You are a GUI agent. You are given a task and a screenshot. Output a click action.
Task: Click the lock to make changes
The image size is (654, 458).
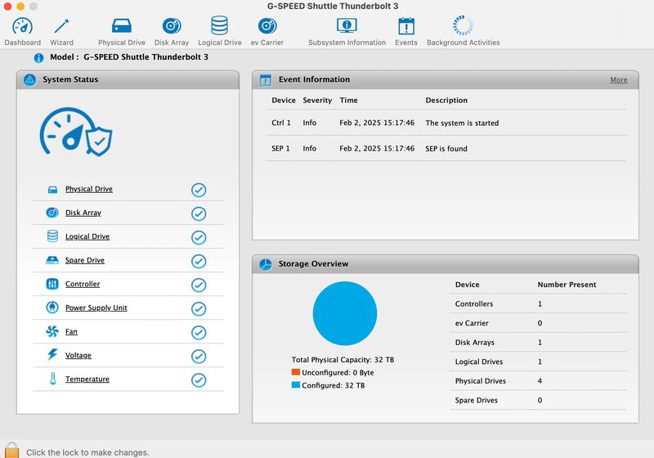point(11,450)
